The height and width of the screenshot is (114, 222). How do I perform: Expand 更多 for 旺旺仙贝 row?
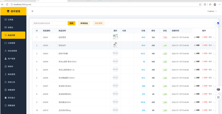pos(211,45)
